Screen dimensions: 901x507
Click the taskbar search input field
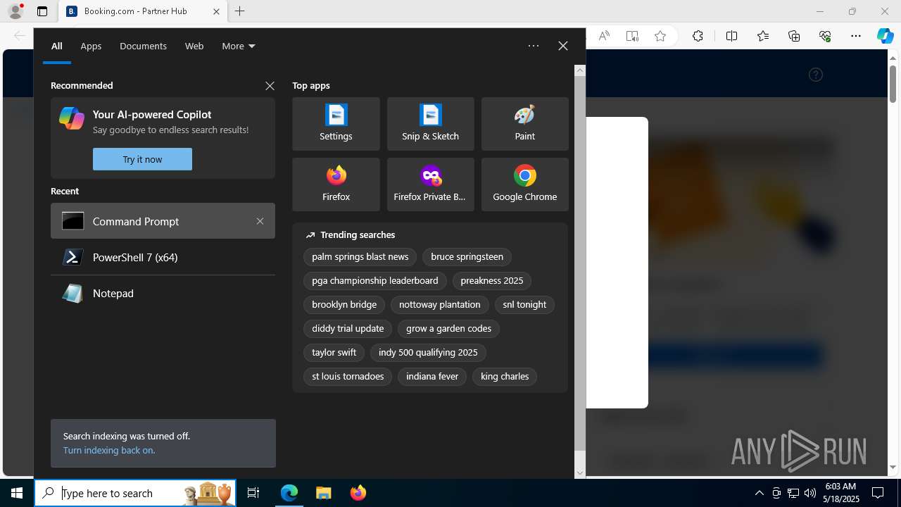(x=135, y=493)
